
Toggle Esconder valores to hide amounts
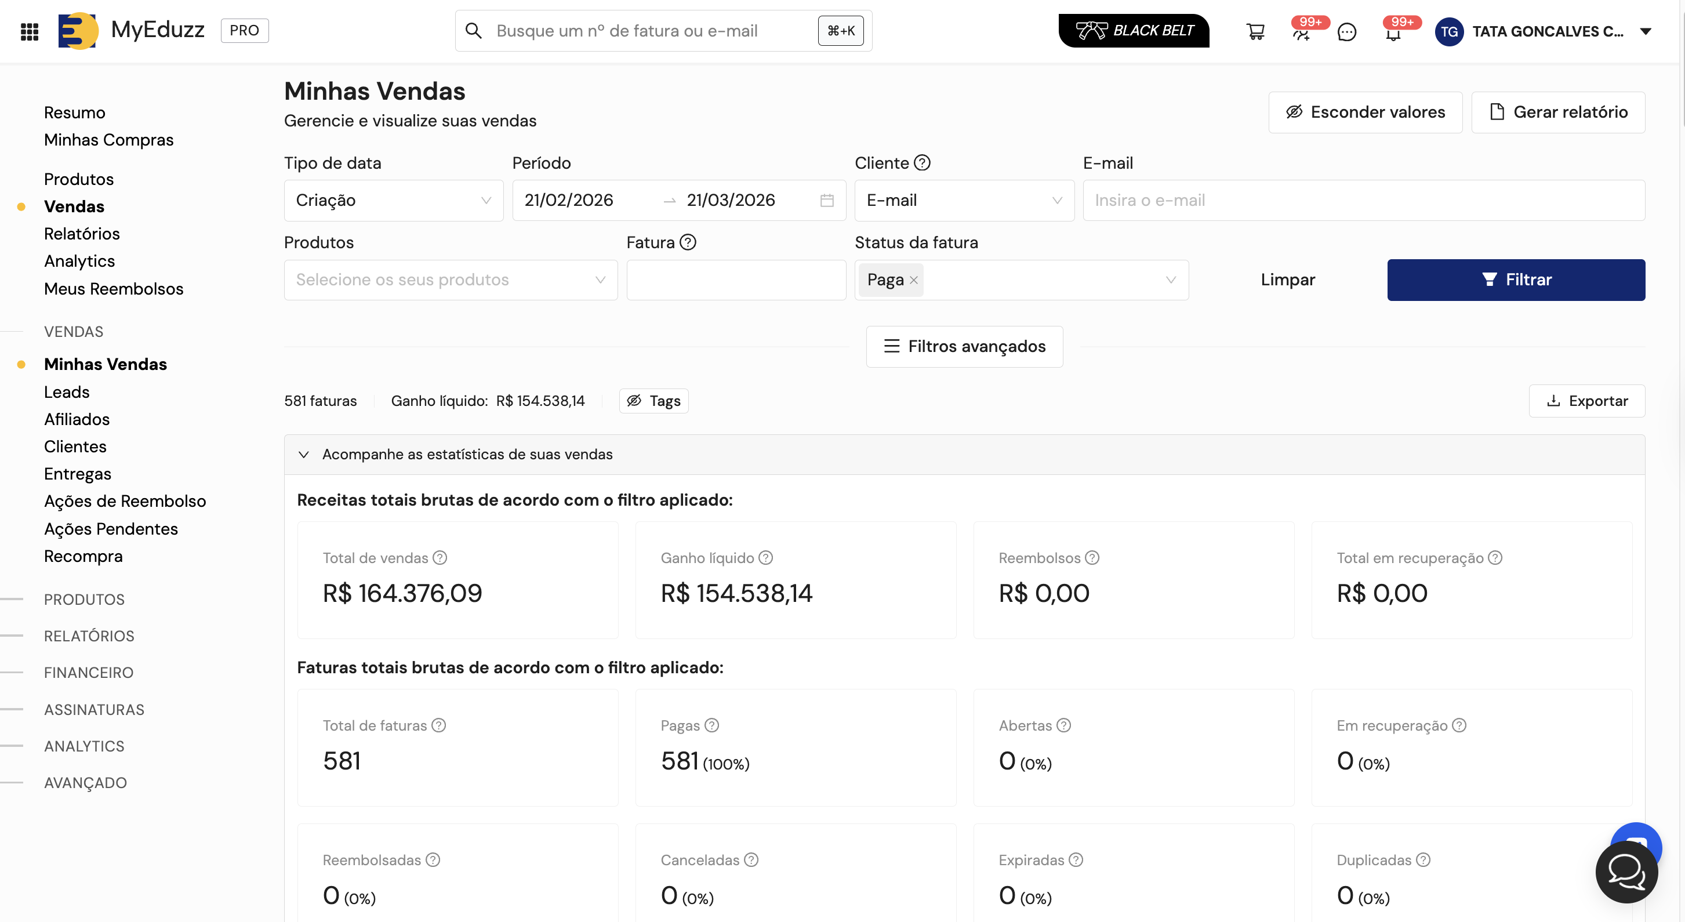click(1365, 112)
